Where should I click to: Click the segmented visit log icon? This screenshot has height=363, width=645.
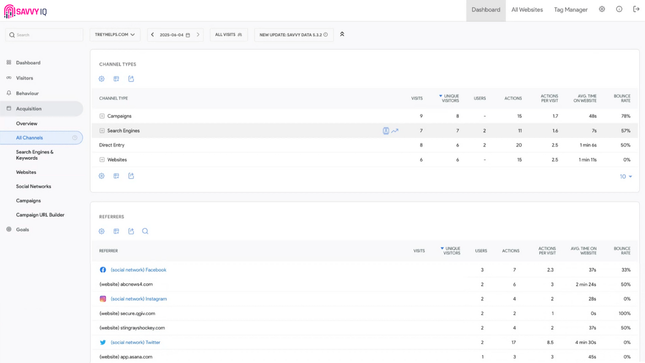pos(386,131)
